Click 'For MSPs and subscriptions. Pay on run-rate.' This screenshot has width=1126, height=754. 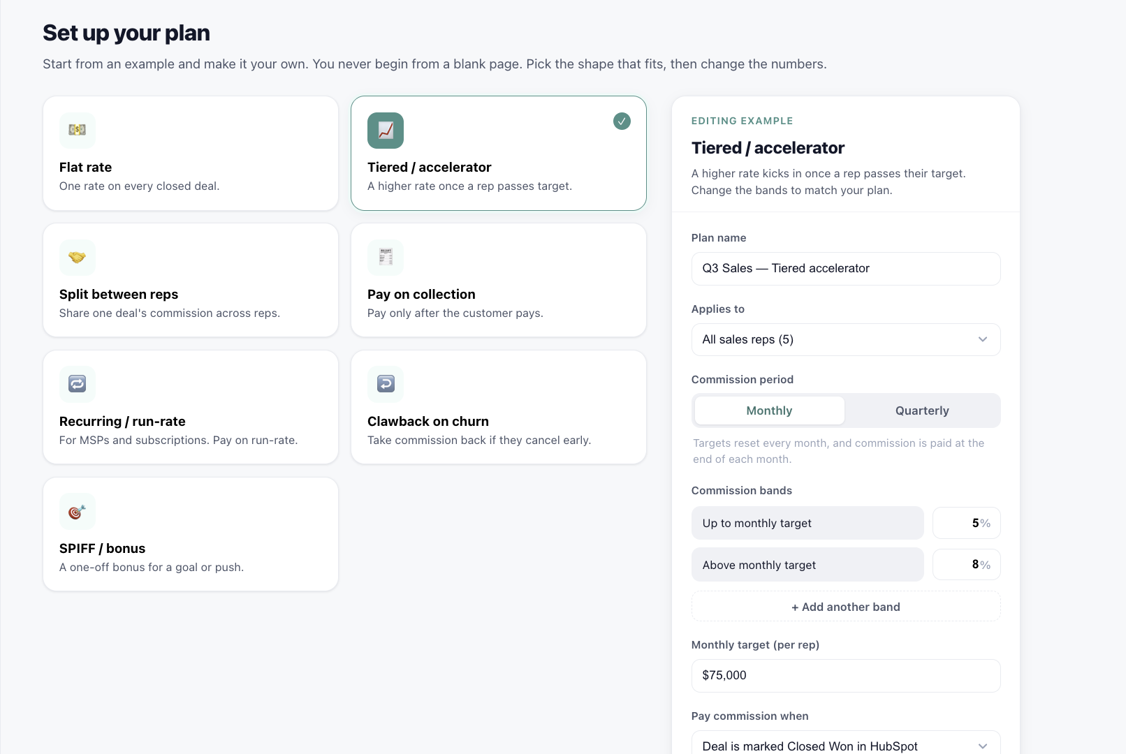point(178,440)
